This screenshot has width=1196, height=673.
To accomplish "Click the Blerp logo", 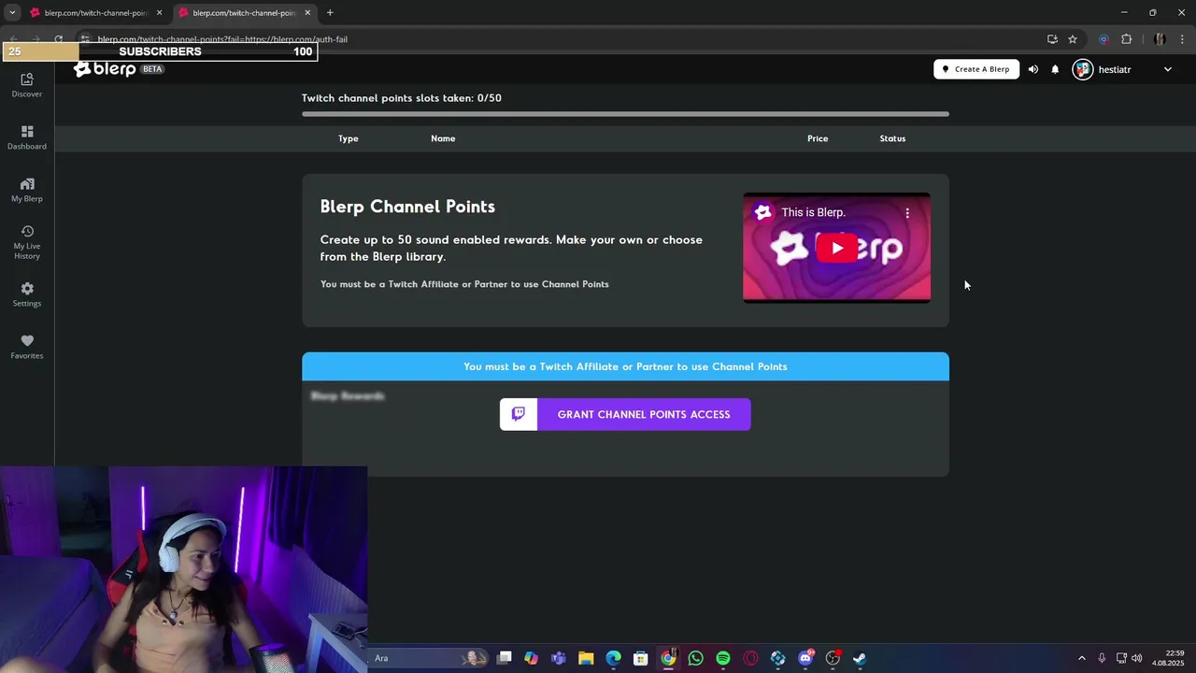I will click(105, 69).
